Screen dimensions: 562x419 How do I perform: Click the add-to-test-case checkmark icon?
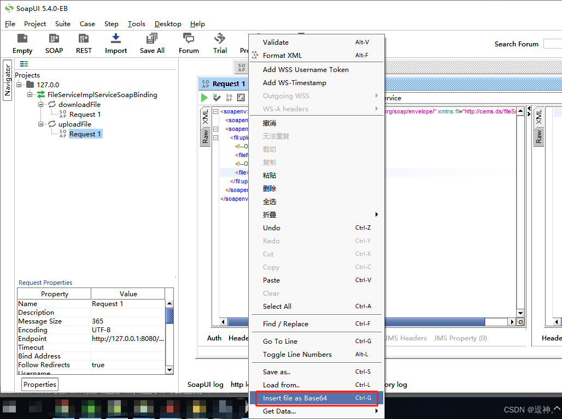coord(216,97)
